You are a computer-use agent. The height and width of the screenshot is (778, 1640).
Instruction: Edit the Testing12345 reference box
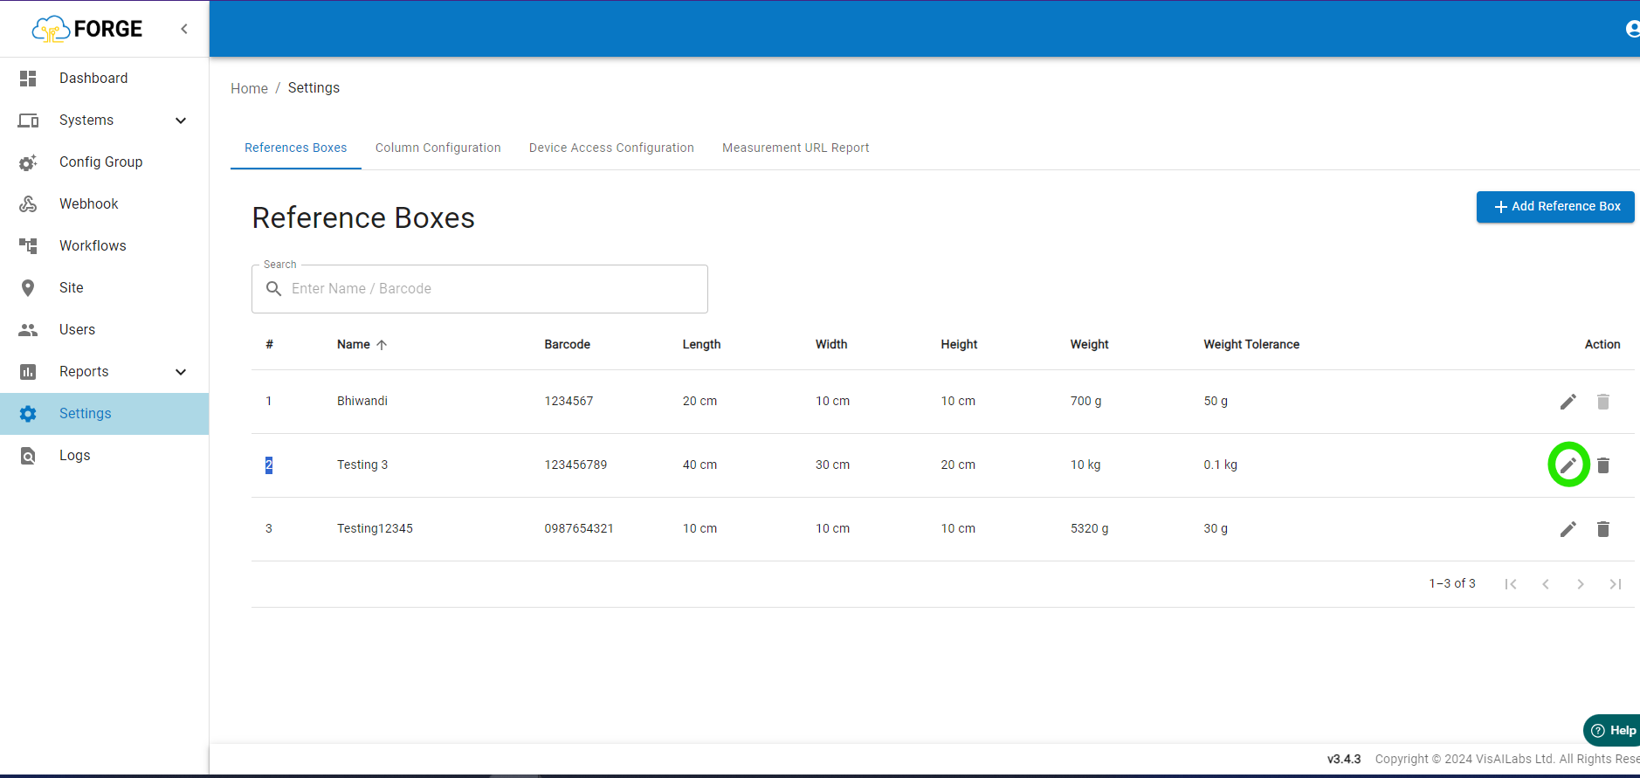point(1568,529)
